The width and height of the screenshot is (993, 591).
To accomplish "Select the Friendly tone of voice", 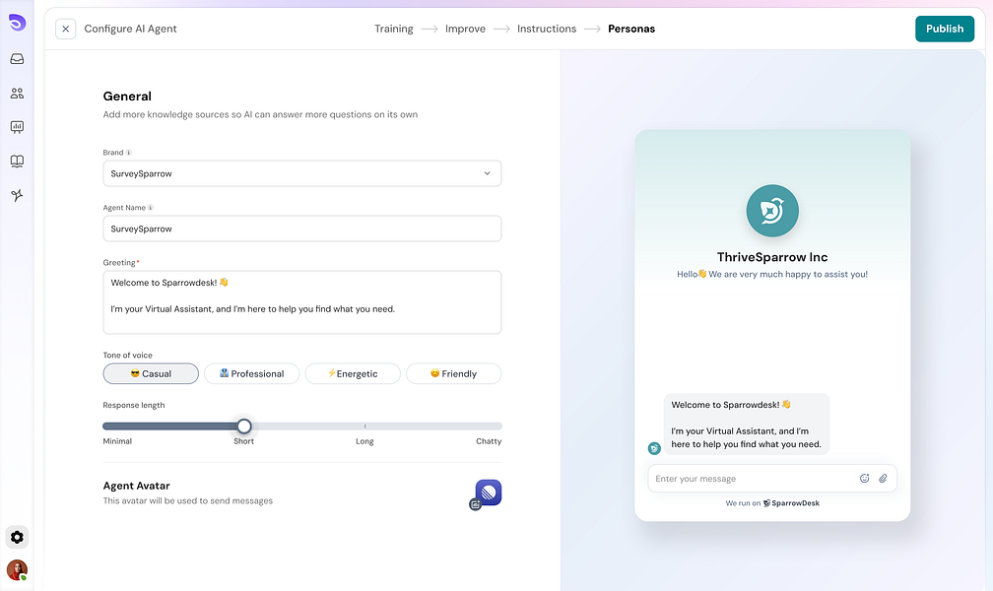I will coord(453,373).
